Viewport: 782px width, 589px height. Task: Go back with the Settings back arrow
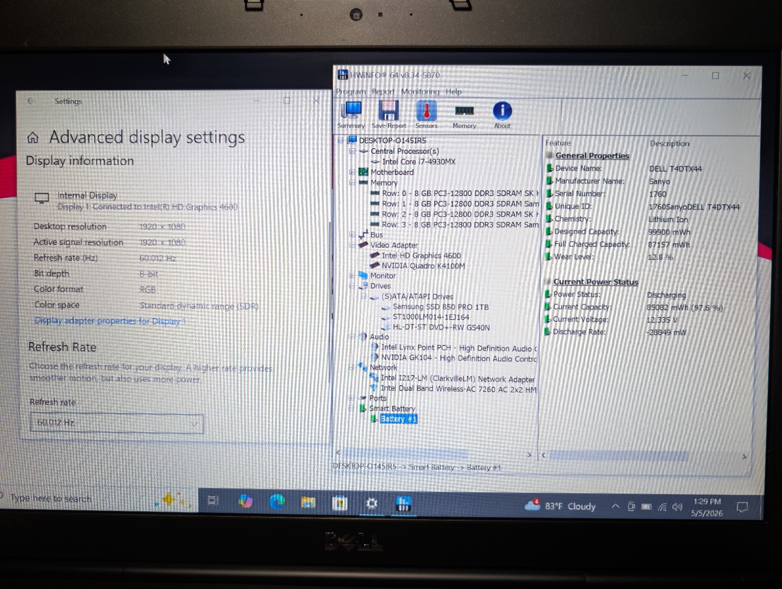(31, 101)
